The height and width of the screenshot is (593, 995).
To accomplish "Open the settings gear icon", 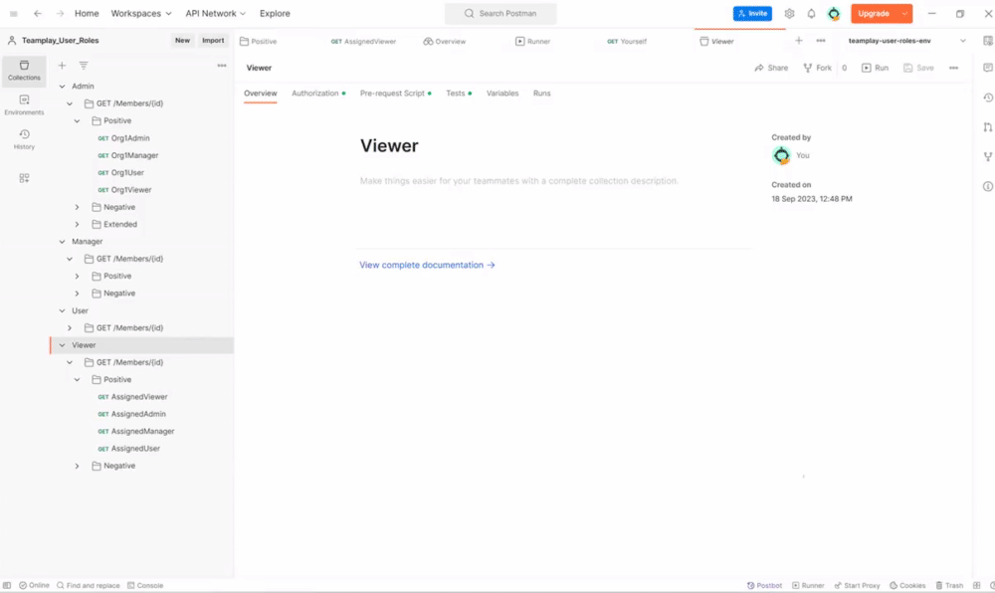I will coord(789,13).
